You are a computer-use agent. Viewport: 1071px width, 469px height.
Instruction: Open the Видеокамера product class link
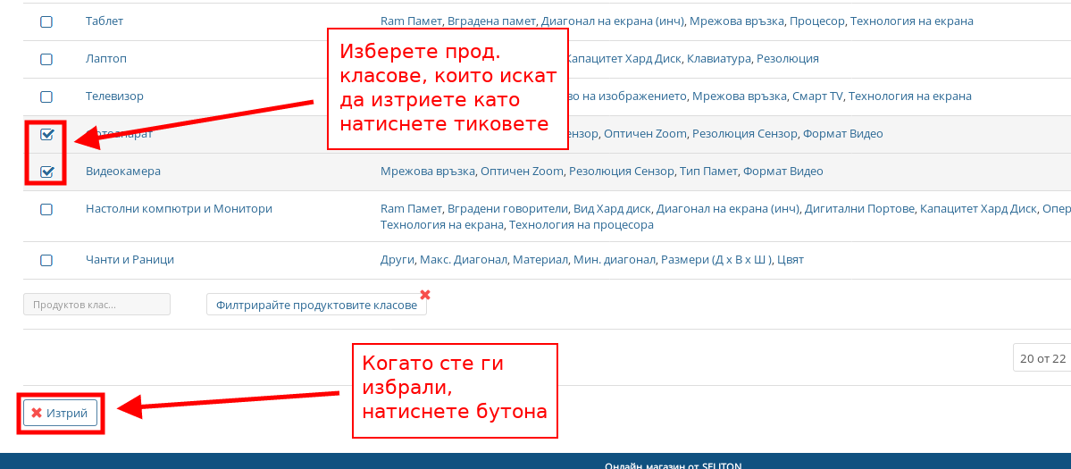123,171
